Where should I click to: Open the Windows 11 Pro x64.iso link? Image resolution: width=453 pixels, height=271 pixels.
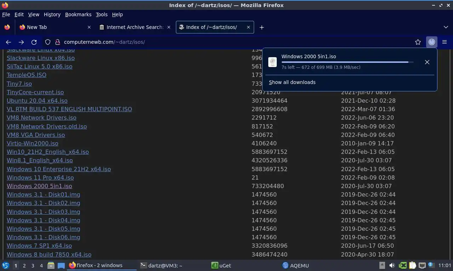[x=40, y=177]
